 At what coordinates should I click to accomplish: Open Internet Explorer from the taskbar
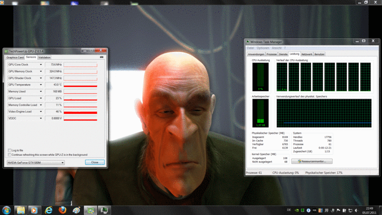click(49, 209)
